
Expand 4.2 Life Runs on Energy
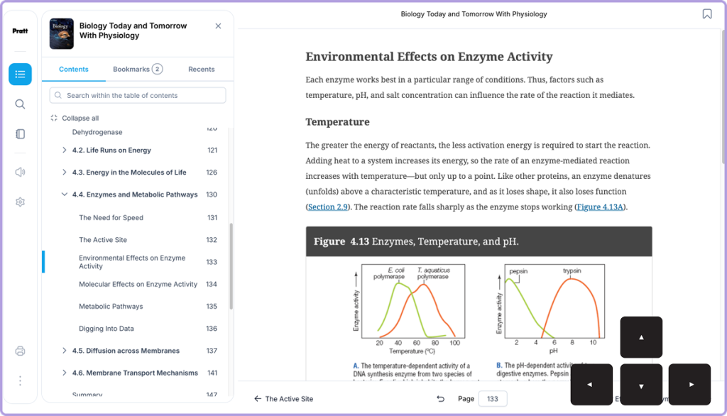click(65, 150)
